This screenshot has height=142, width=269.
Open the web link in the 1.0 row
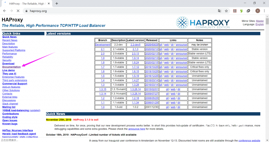(173, 107)
